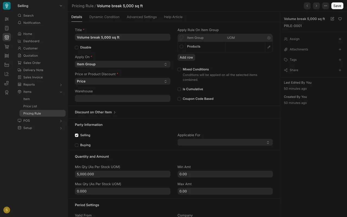Viewport: 347px width, 217px height.
Task: Share the document with Share plus
Action: [340, 70]
